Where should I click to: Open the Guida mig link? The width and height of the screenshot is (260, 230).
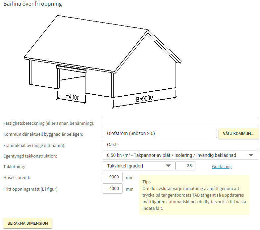222,166
